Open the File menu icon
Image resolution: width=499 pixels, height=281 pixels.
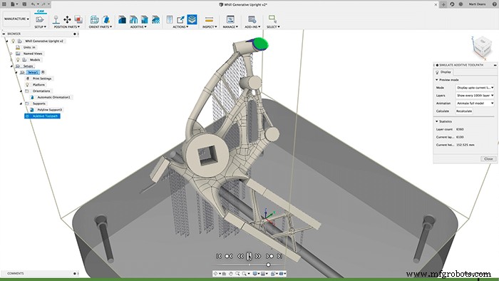(x=14, y=4)
